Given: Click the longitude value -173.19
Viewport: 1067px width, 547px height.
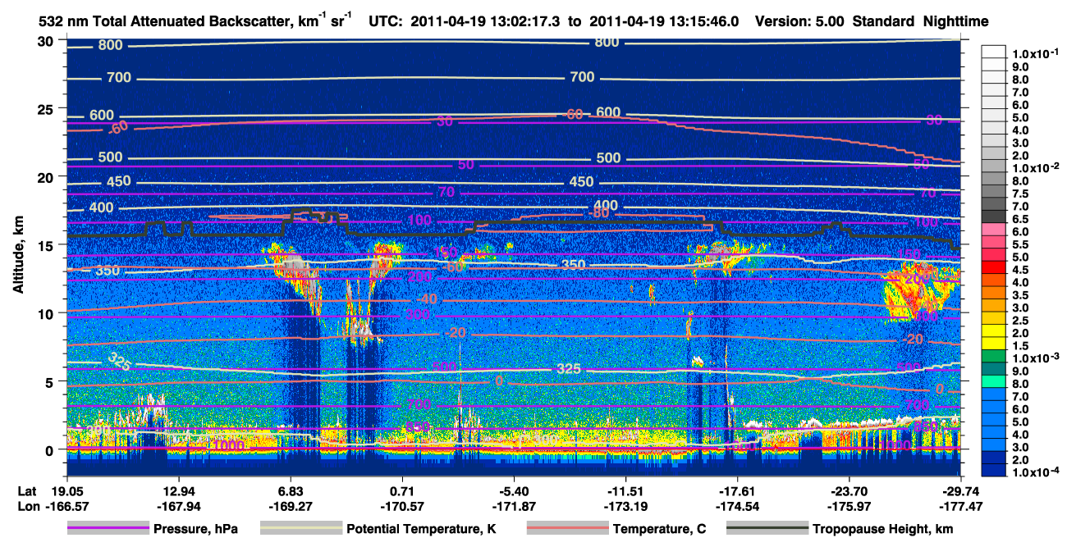Looking at the screenshot, I should [x=625, y=506].
